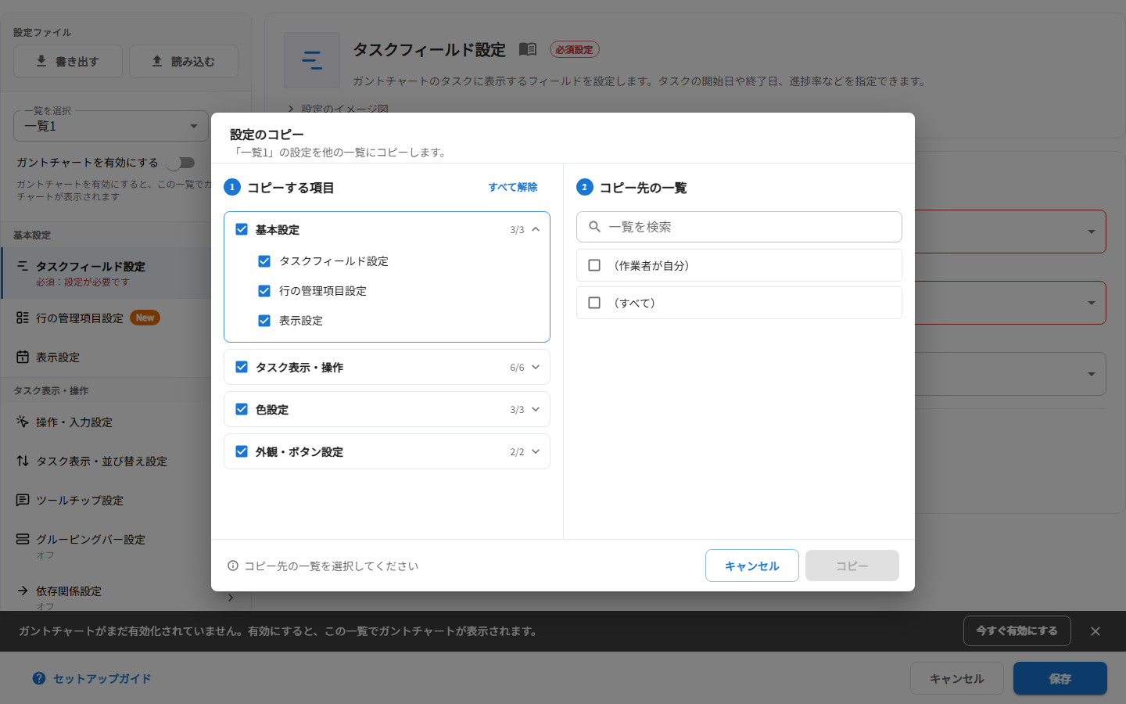Click the 書き出す button
The image size is (1126, 704).
68,61
